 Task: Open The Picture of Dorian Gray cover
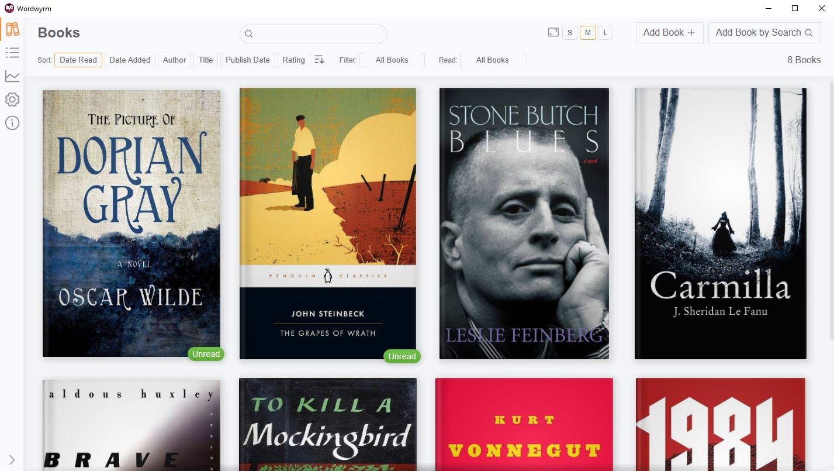pyautogui.click(x=131, y=224)
